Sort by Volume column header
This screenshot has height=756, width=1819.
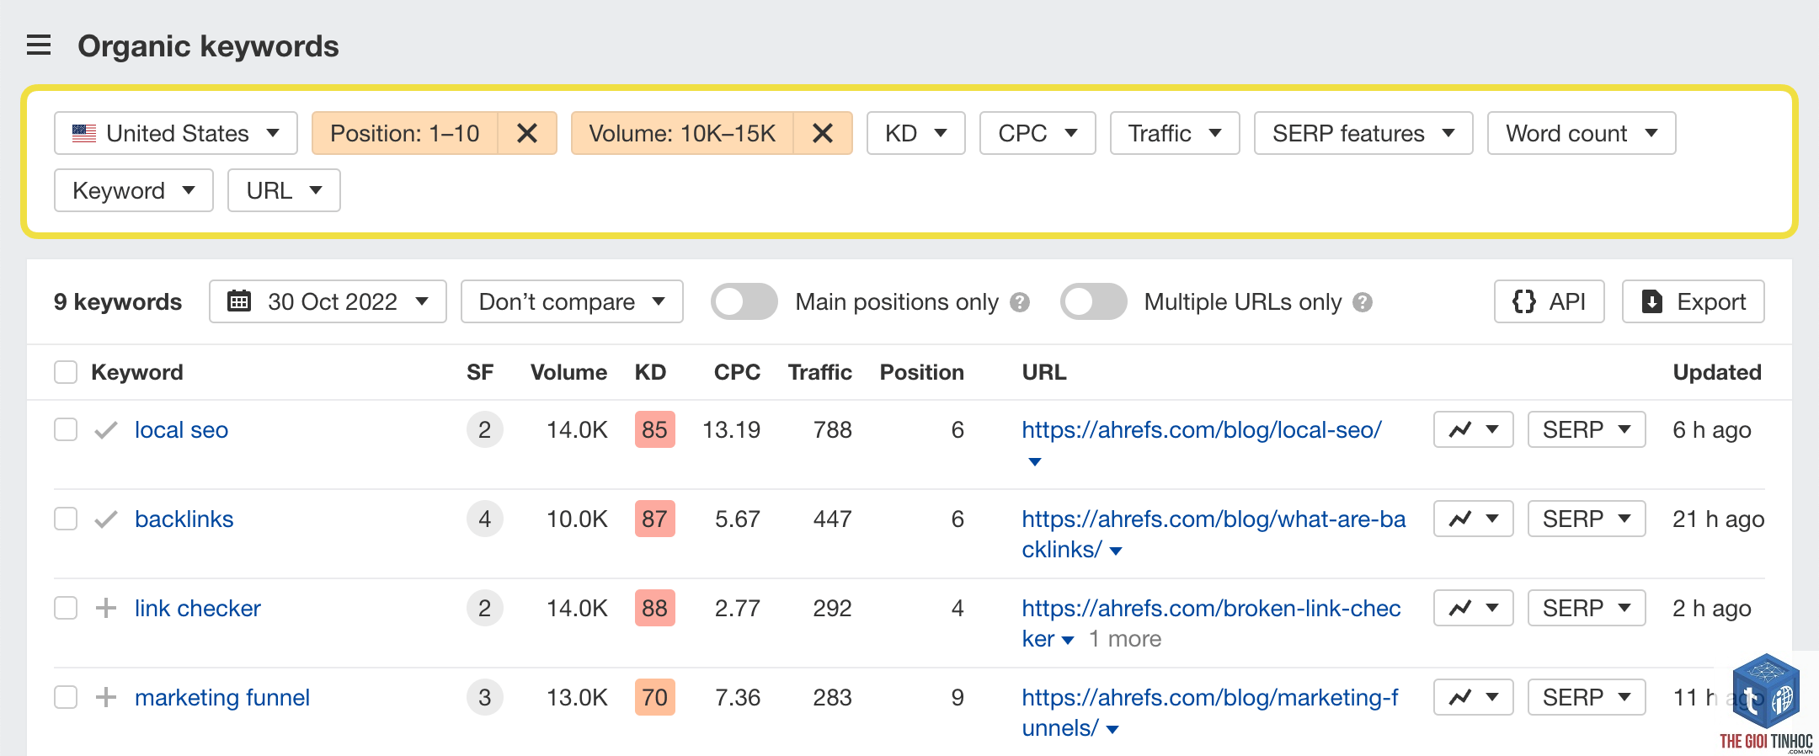pyautogui.click(x=568, y=372)
